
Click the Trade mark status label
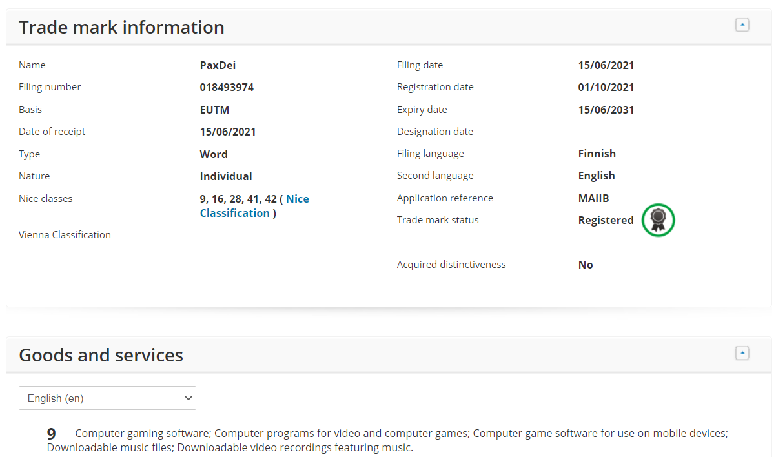(x=438, y=220)
